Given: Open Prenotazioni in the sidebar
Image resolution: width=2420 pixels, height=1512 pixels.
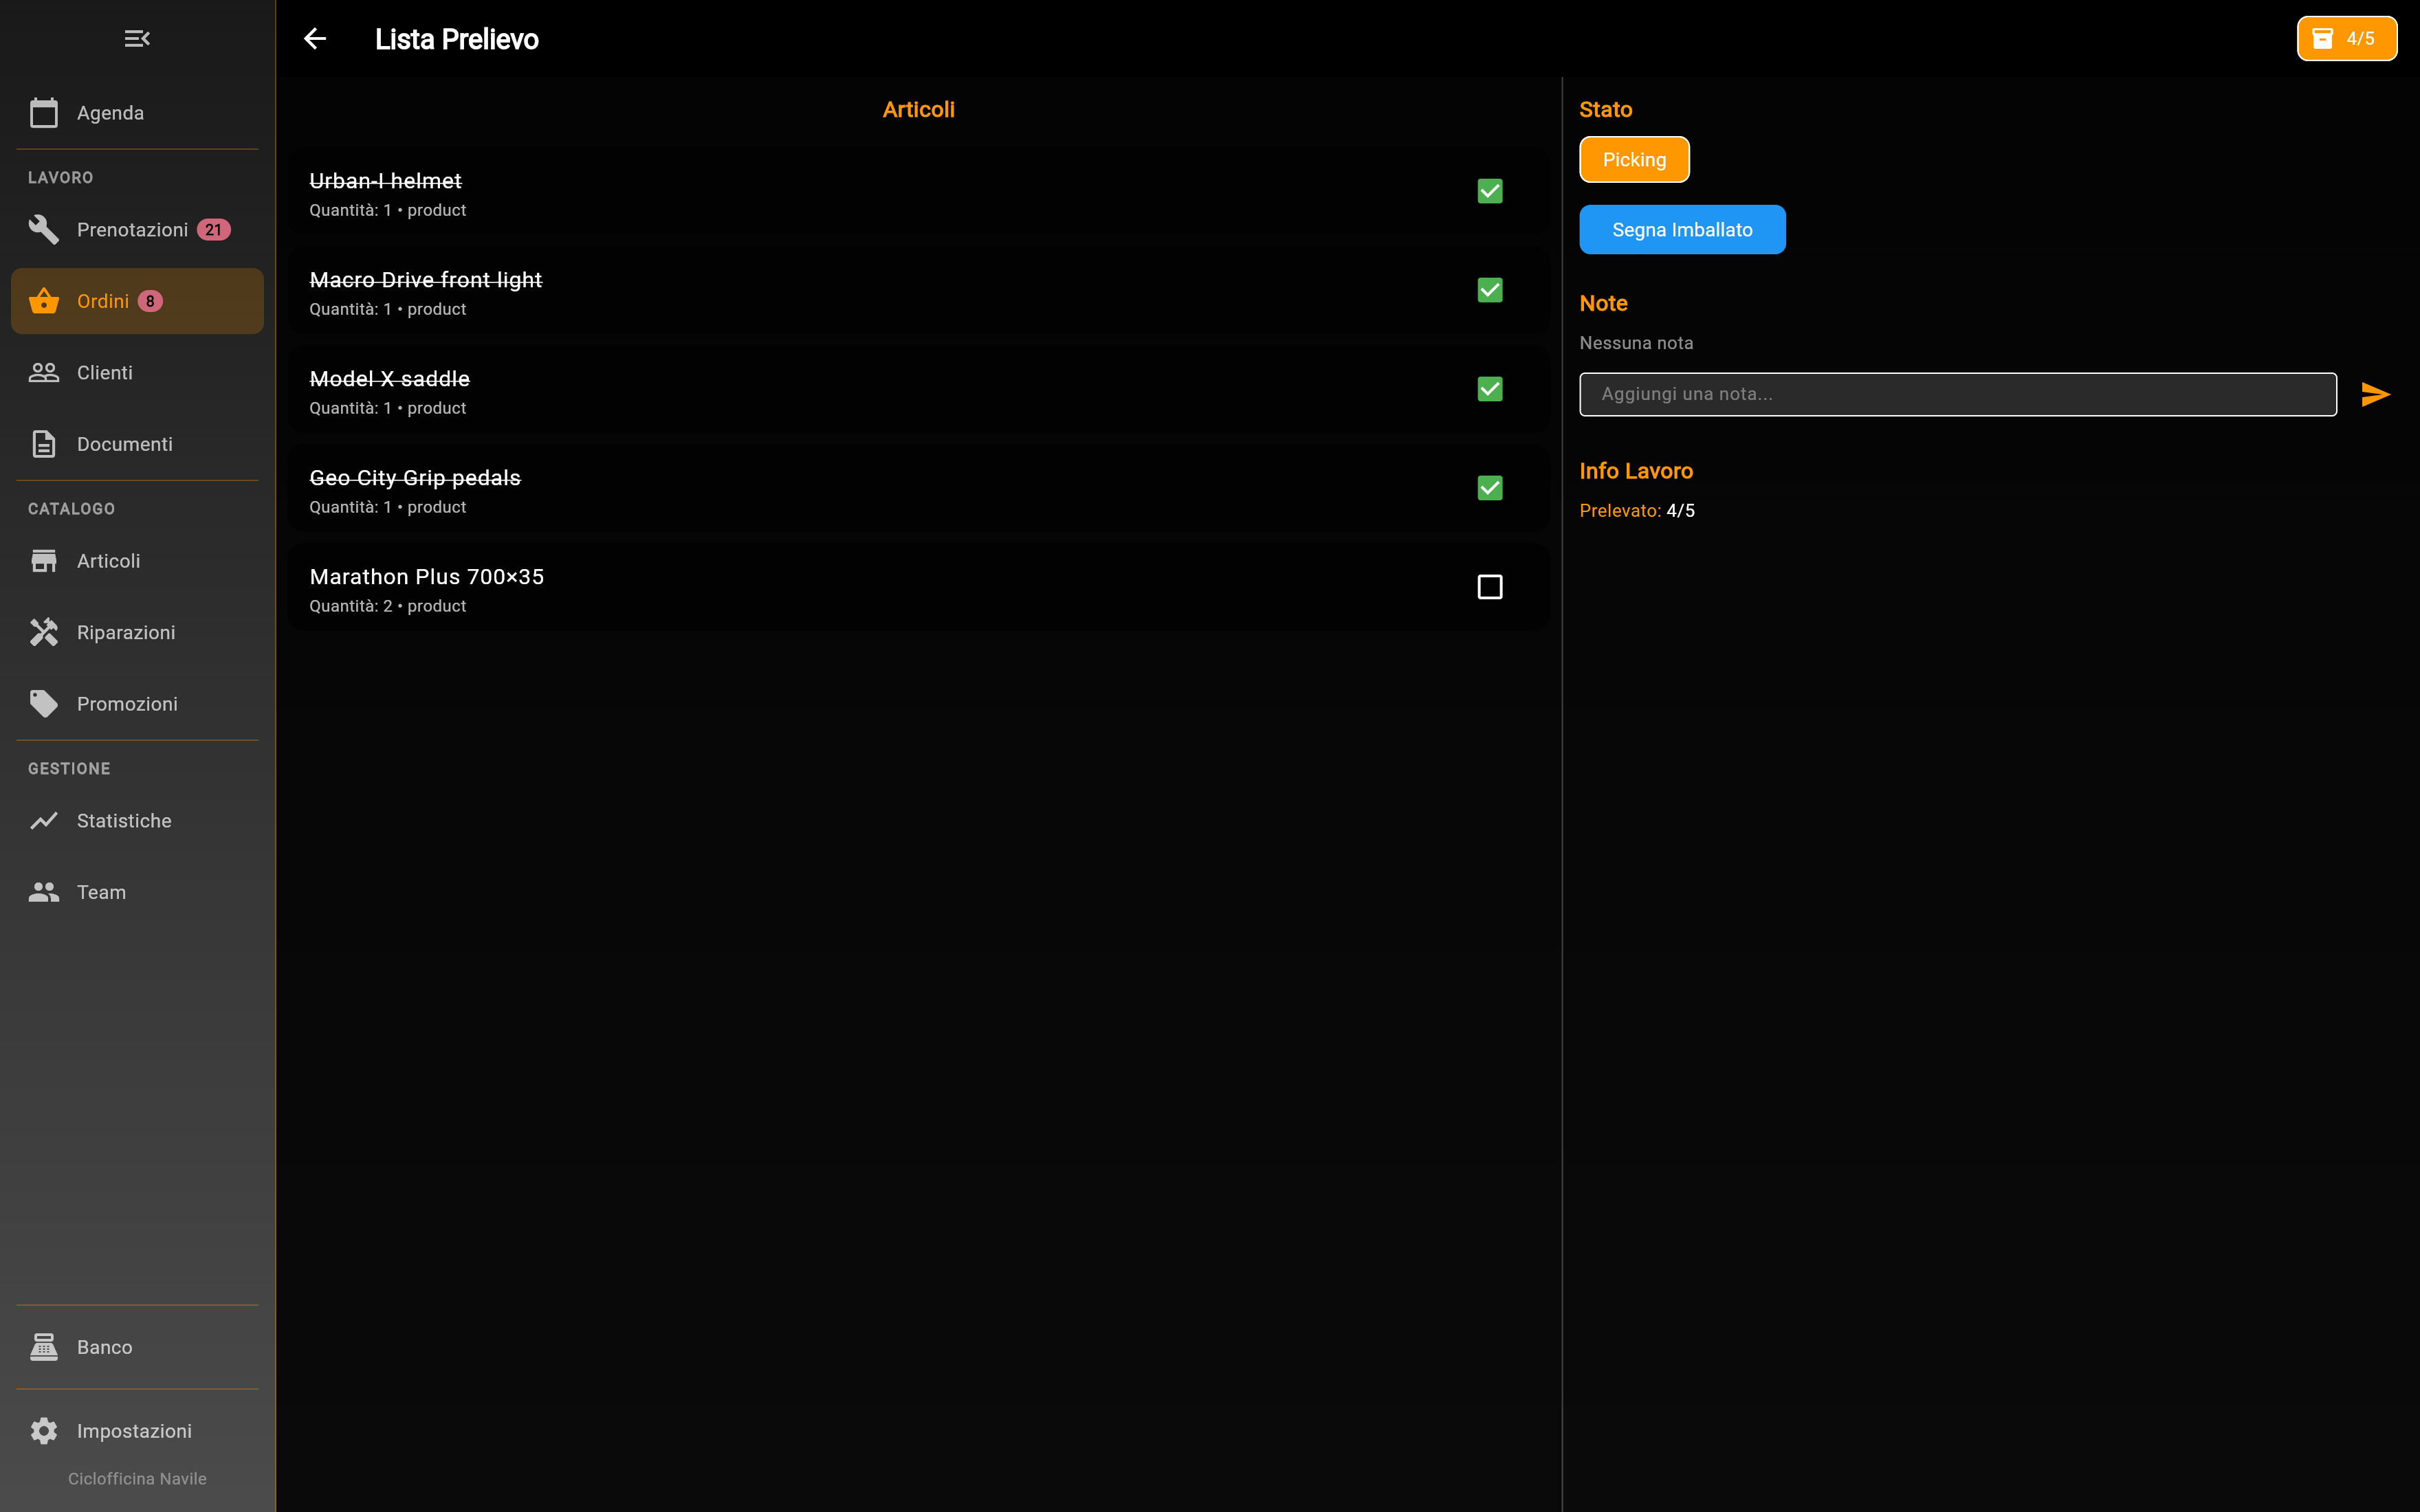Looking at the screenshot, I should point(137,230).
